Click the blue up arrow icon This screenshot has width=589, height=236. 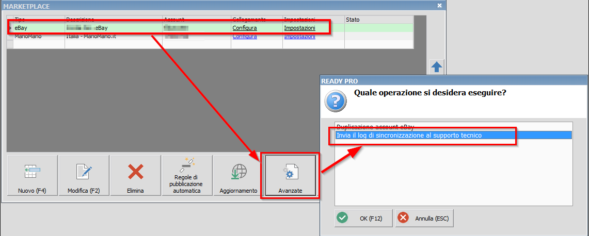437,67
